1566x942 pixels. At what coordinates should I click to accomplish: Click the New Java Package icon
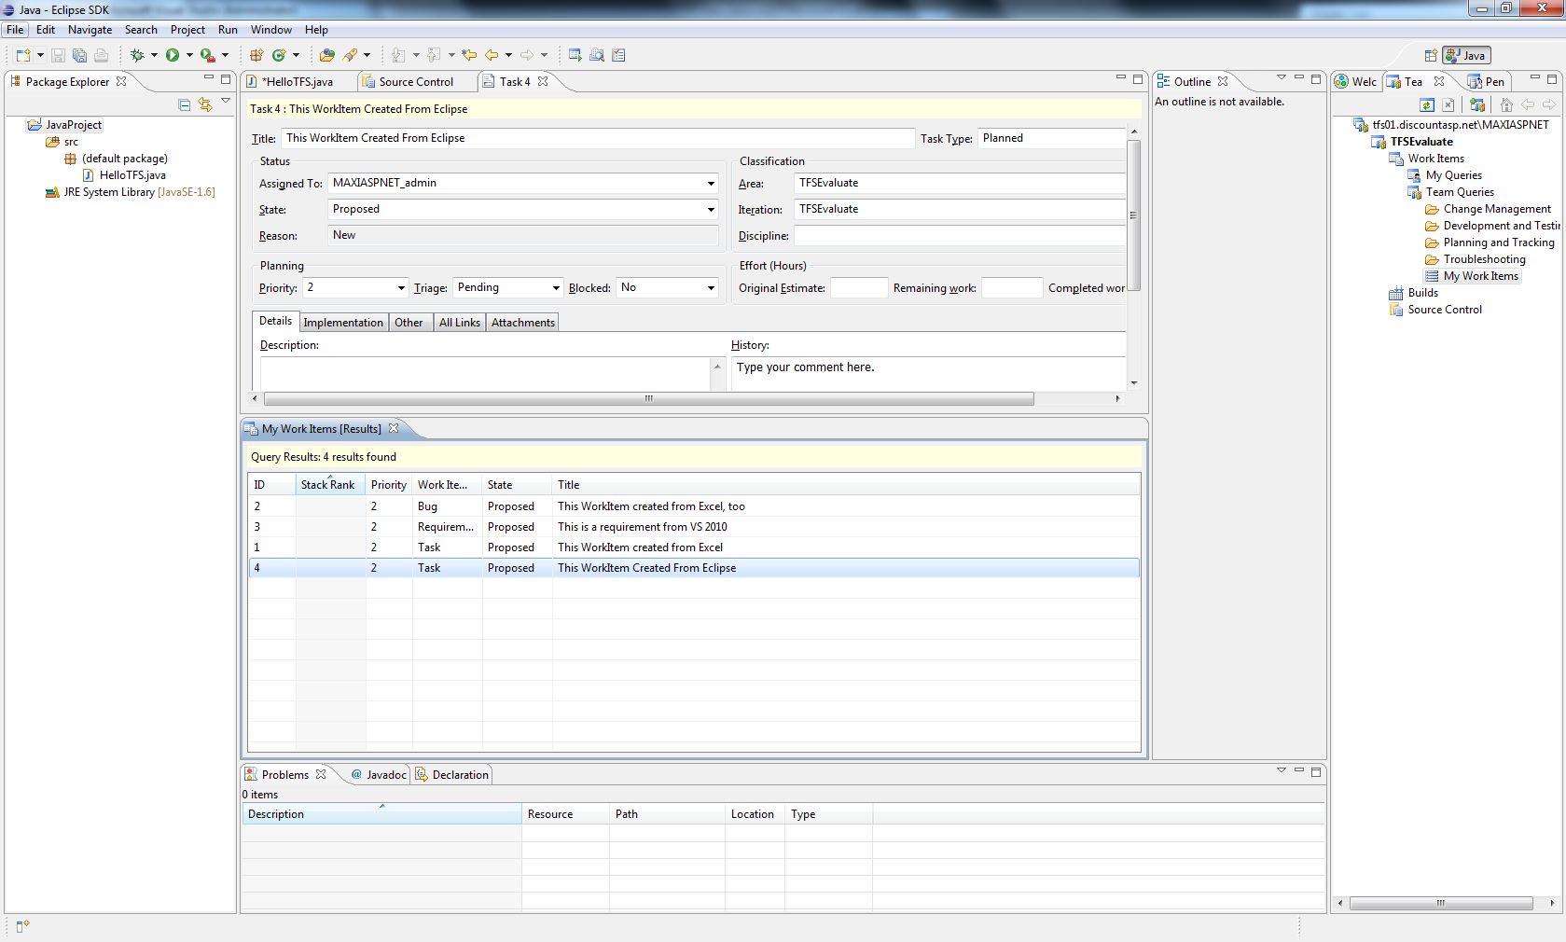click(x=256, y=55)
